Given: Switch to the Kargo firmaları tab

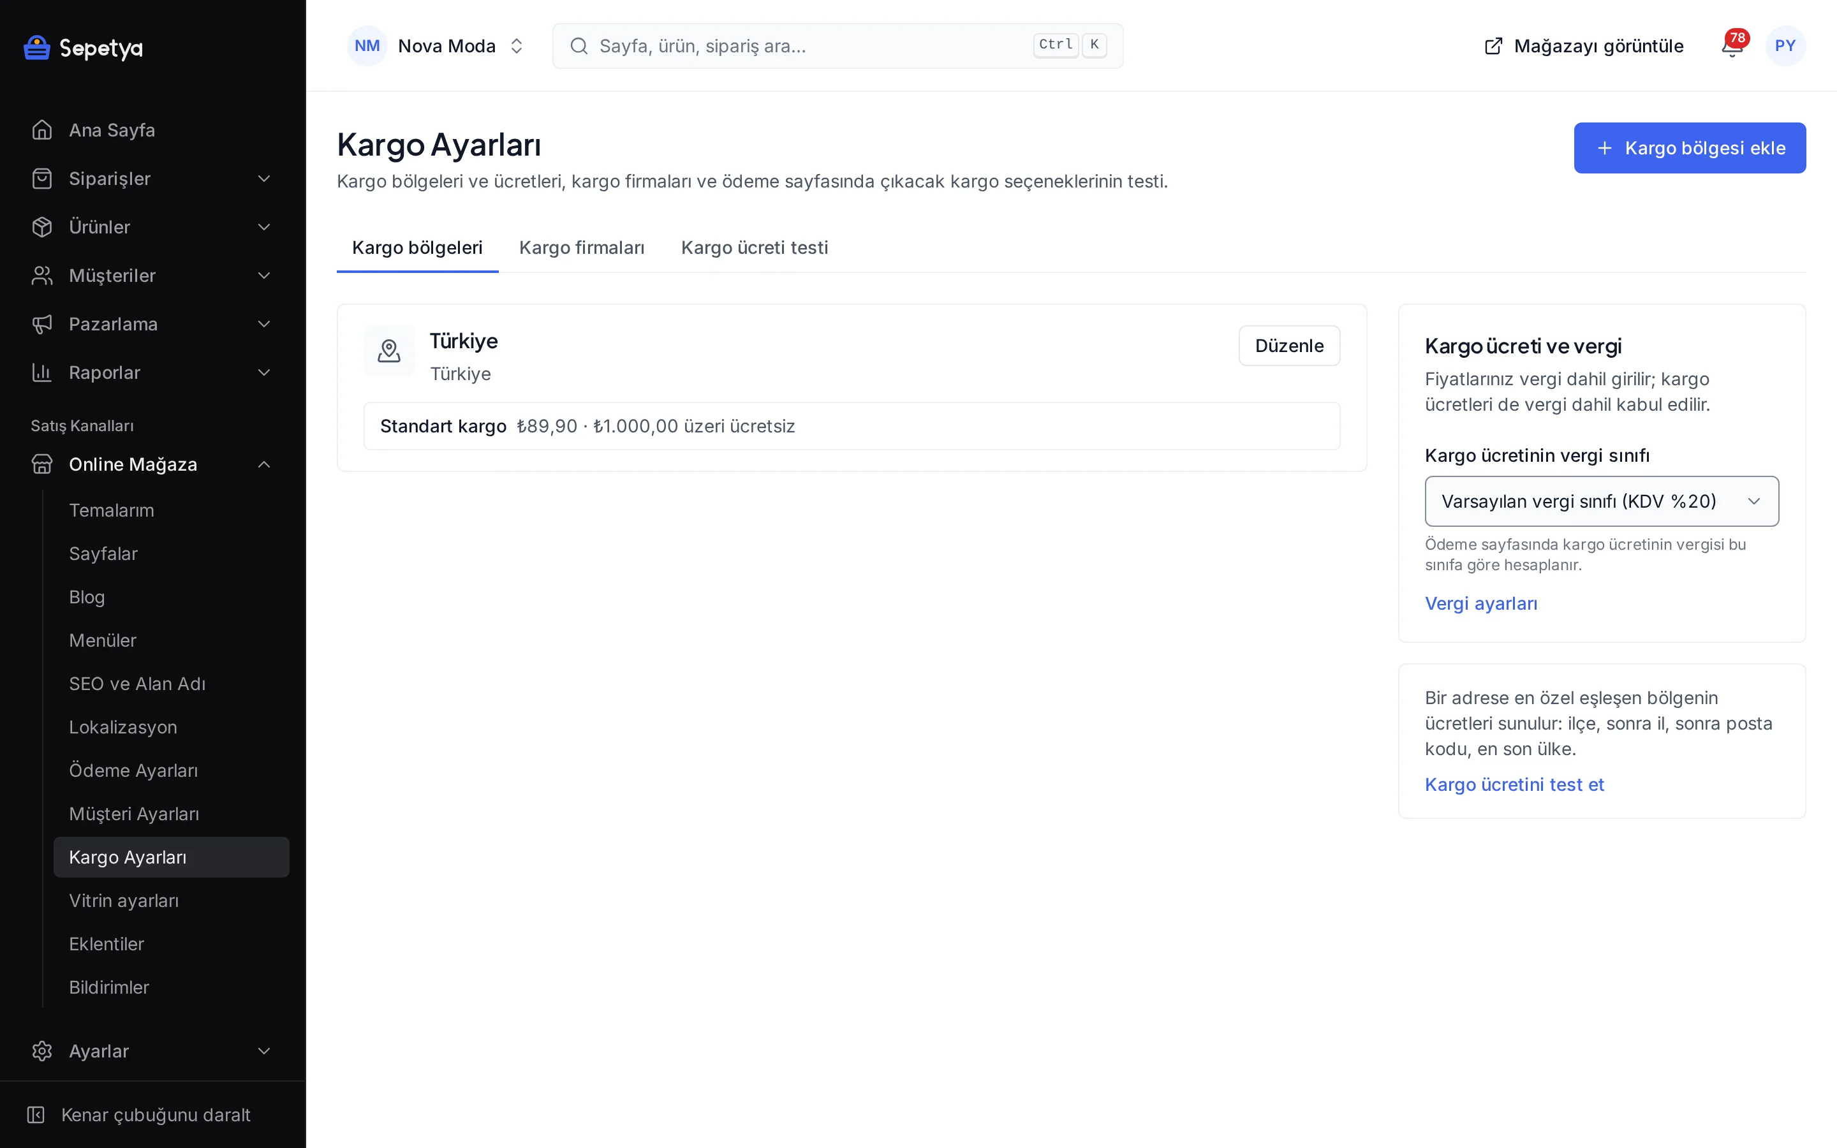Looking at the screenshot, I should (x=582, y=247).
